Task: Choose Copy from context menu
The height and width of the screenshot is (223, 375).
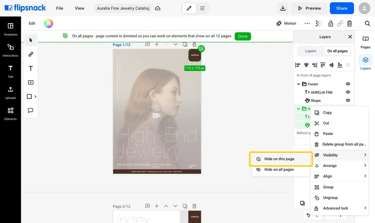Action: 339,113
